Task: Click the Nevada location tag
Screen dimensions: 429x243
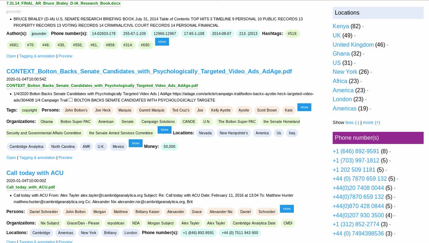Action: coord(205,133)
